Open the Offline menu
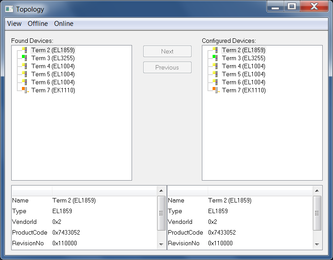 38,24
